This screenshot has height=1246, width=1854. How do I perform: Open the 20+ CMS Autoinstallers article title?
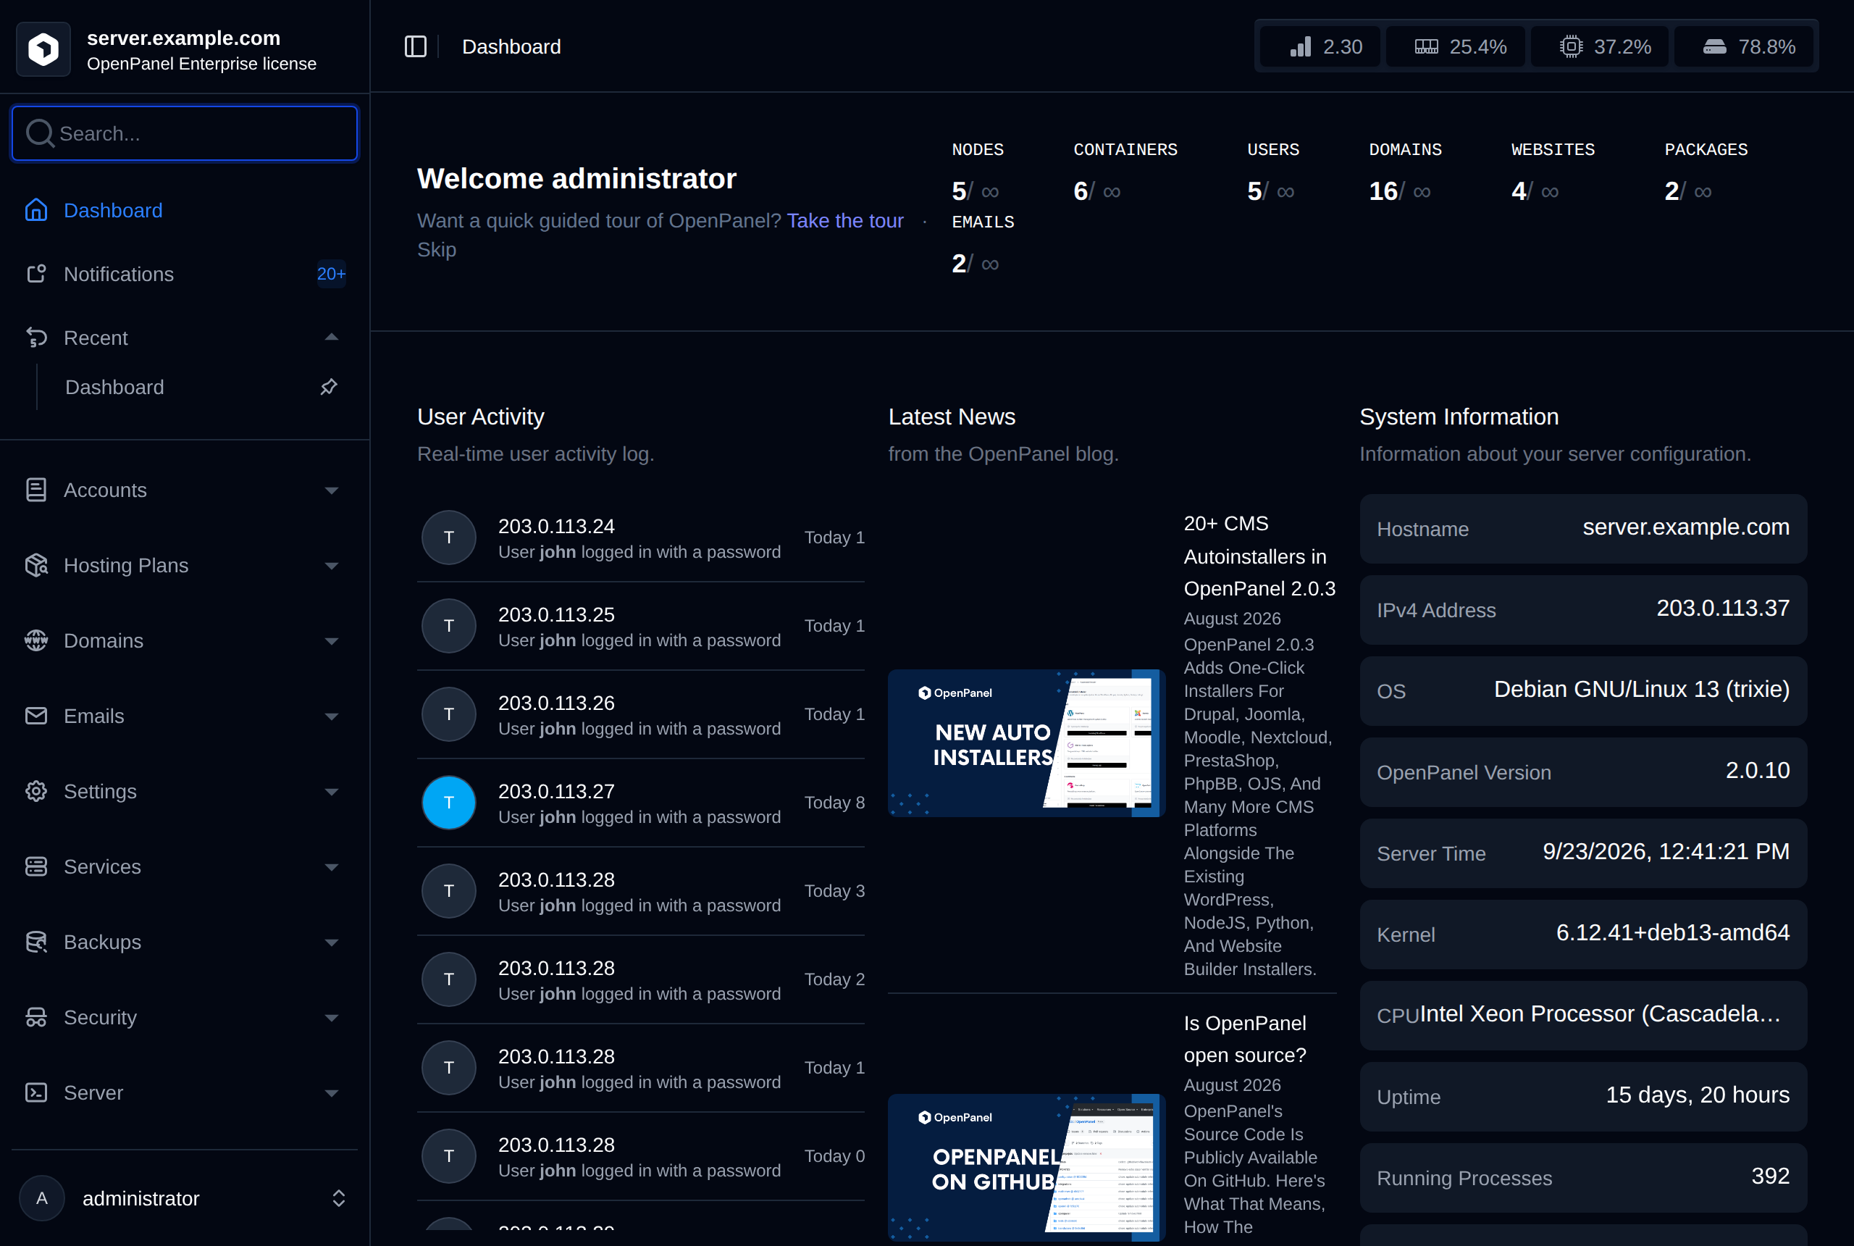click(x=1259, y=556)
